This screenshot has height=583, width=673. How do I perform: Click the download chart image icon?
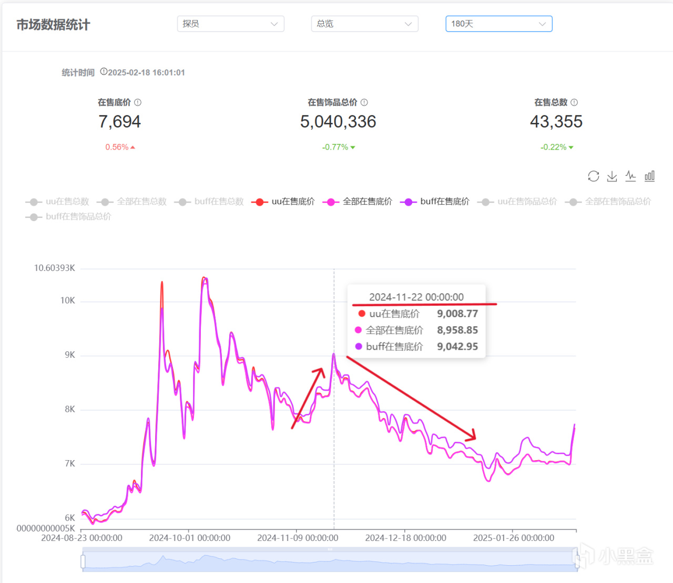pos(612,176)
